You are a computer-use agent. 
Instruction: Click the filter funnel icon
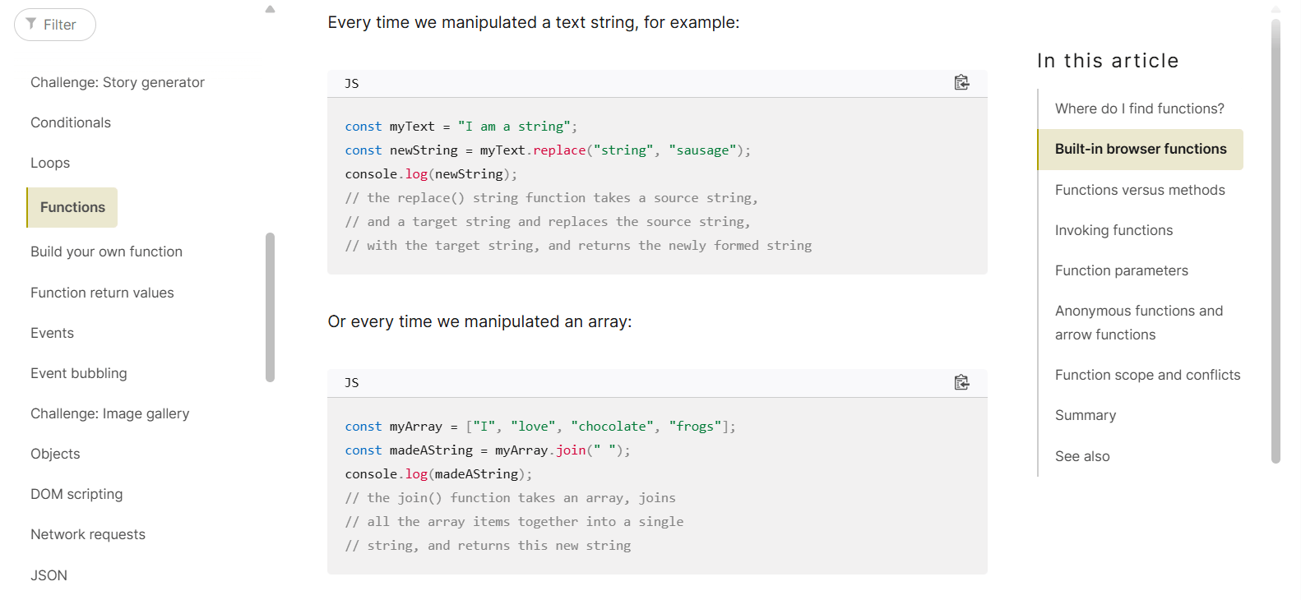[31, 24]
